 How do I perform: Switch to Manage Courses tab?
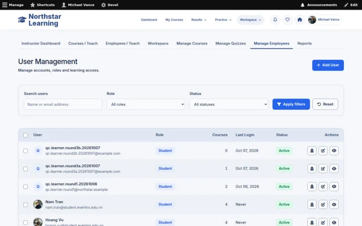click(192, 43)
